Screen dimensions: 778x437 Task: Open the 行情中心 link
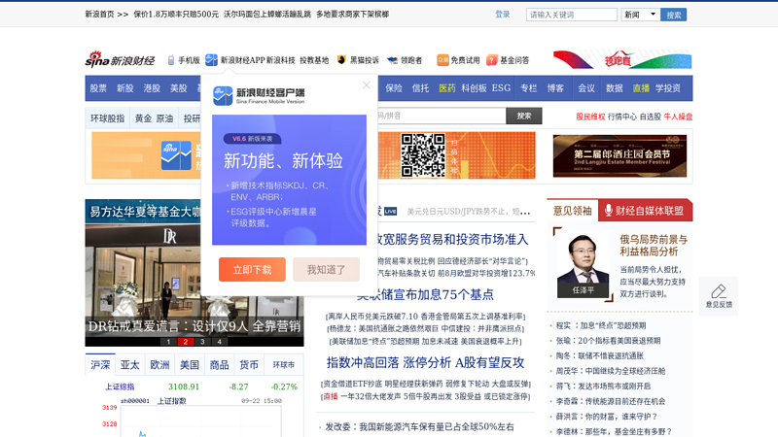click(x=622, y=117)
